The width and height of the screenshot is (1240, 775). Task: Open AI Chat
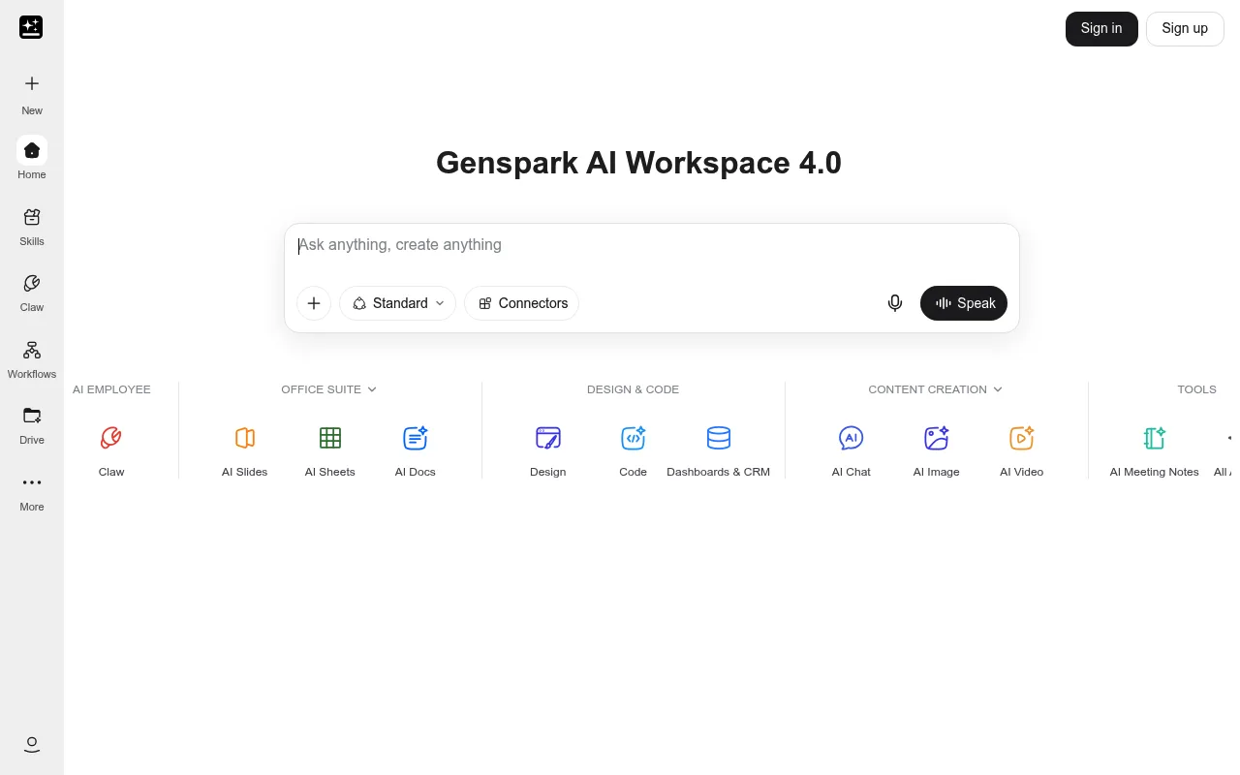[x=852, y=450]
